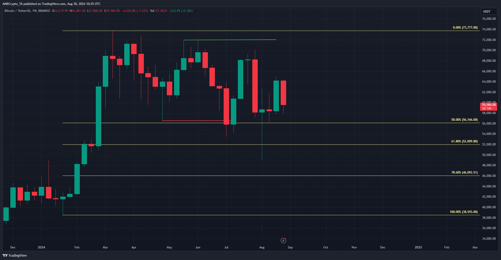Viewport: 501px width, 260px height.
Task: Click the low value L57,860.00 in legend
Action: pyautogui.click(x=95, y=11)
